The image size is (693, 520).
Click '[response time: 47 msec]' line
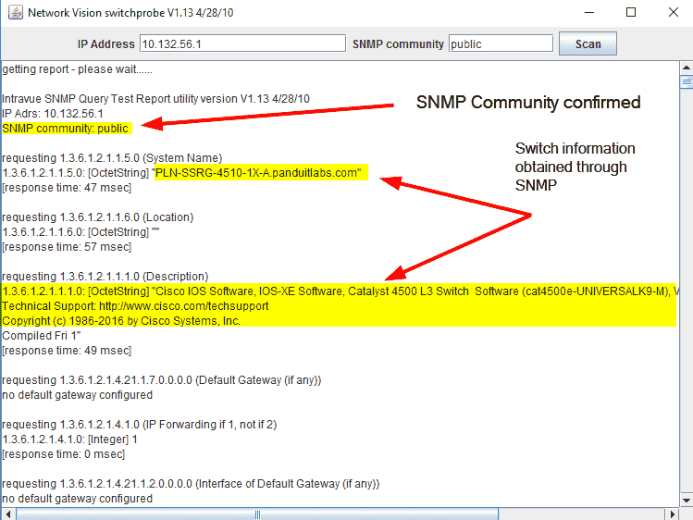pyautogui.click(x=67, y=188)
